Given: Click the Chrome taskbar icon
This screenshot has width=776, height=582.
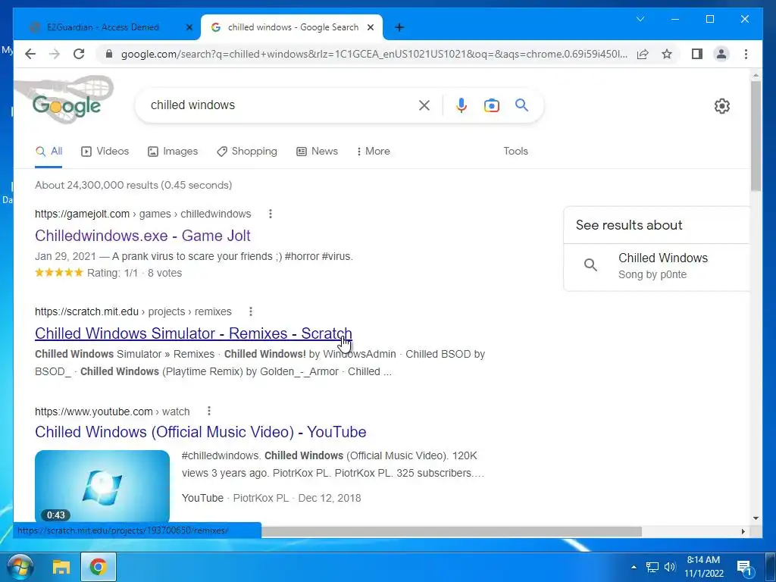Looking at the screenshot, I should (98, 567).
